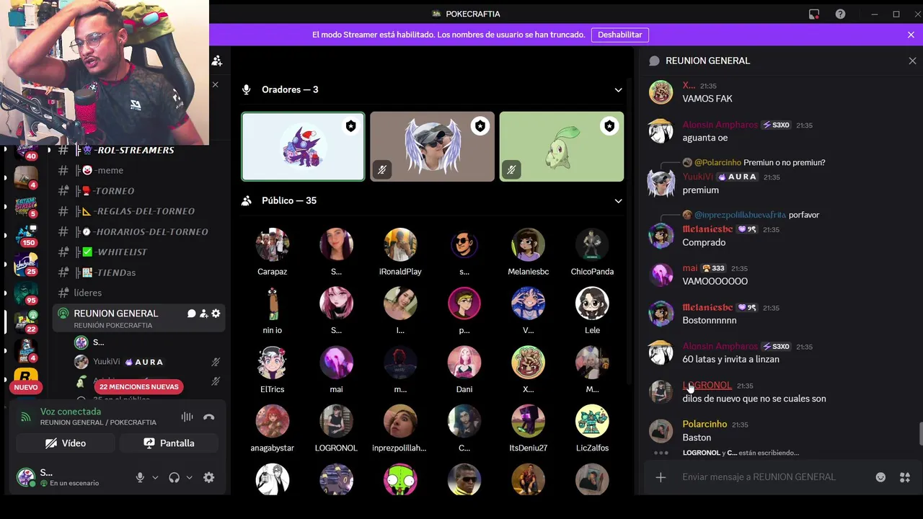Click Lele audience avatar
This screenshot has width=923, height=519.
[592, 303]
